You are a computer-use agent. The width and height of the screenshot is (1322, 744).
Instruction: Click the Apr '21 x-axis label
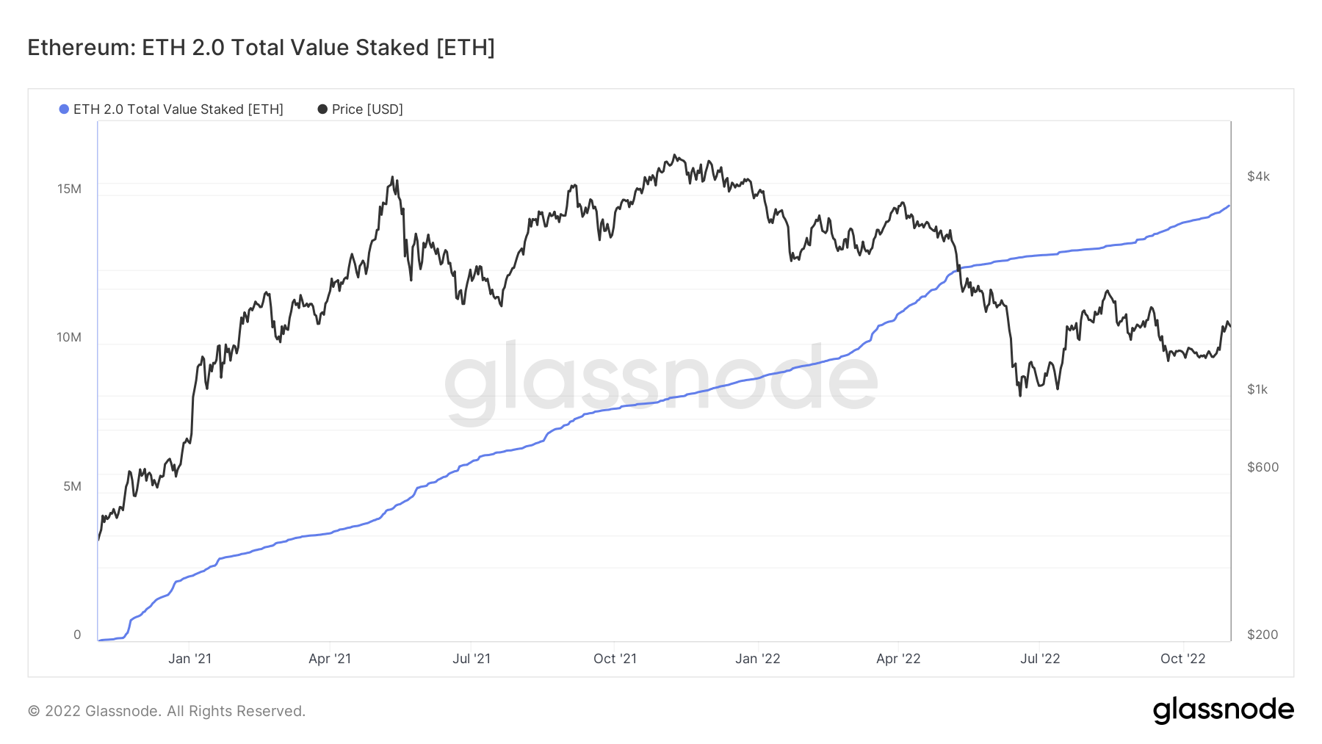coord(330,659)
